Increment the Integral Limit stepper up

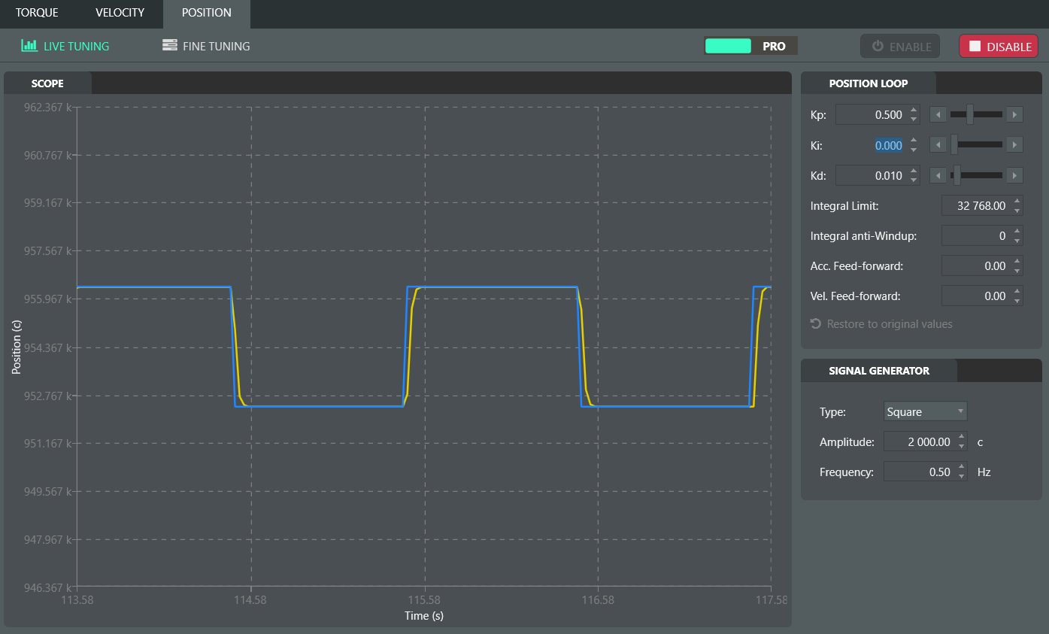point(1017,201)
